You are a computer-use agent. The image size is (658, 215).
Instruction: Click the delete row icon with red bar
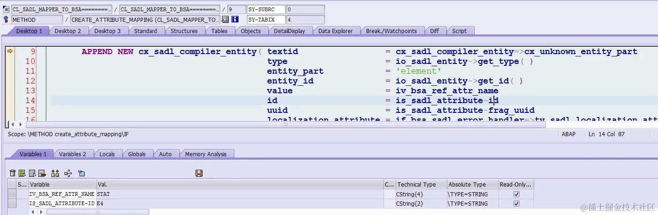[42, 173]
